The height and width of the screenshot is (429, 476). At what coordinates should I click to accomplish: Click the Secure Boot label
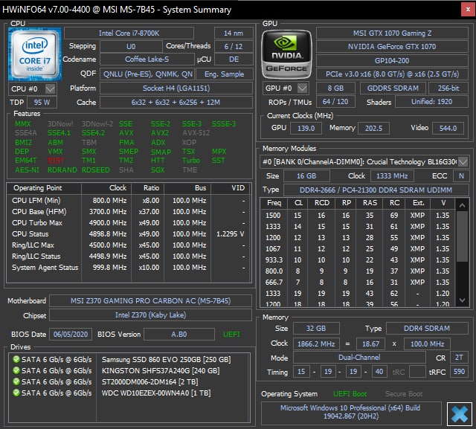tap(404, 394)
